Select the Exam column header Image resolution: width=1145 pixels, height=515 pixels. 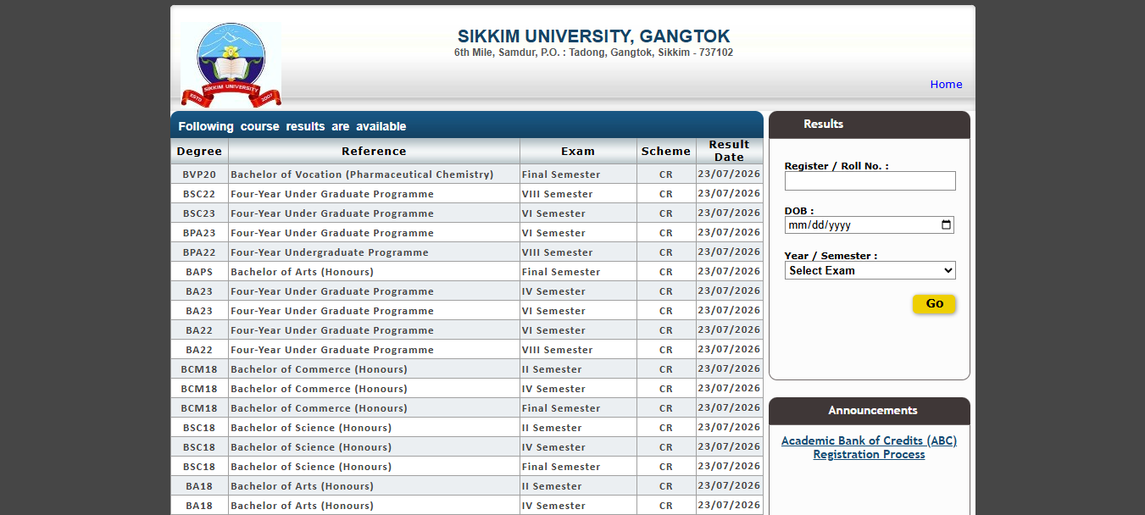pyautogui.click(x=578, y=151)
